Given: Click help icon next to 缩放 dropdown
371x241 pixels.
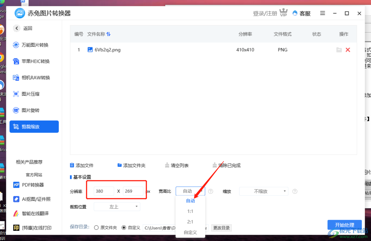Looking at the screenshot, I should click(x=295, y=191).
